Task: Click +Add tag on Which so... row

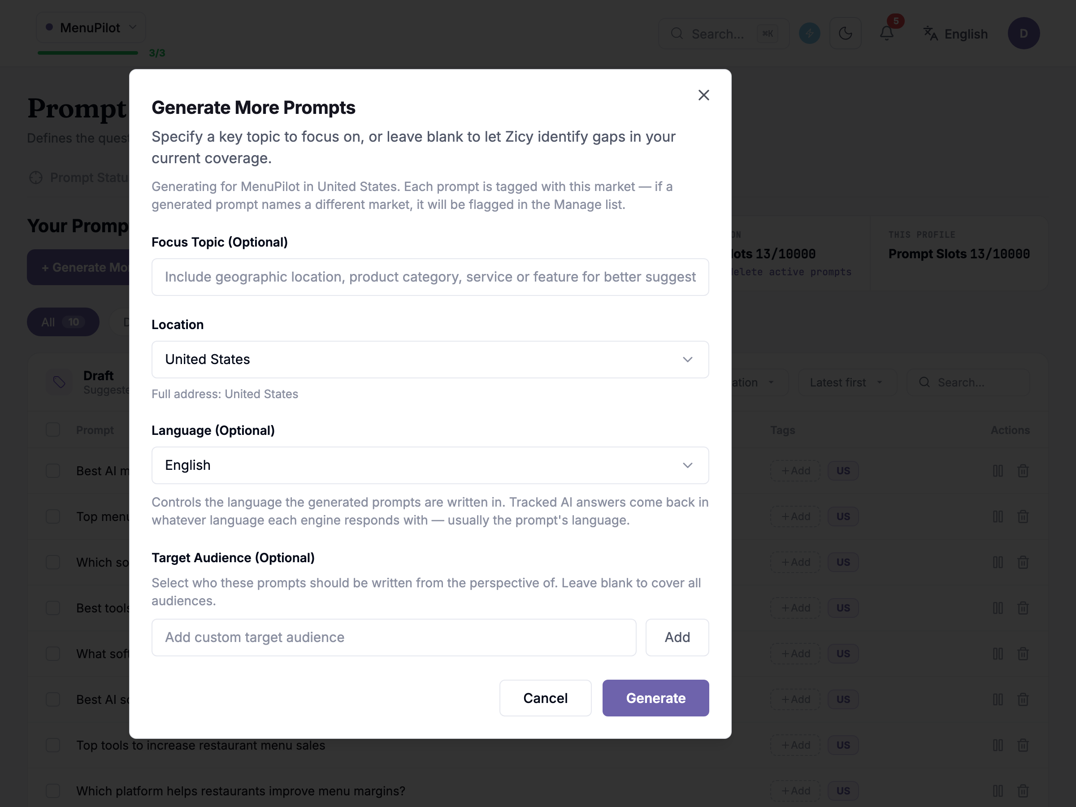Action: coord(795,562)
